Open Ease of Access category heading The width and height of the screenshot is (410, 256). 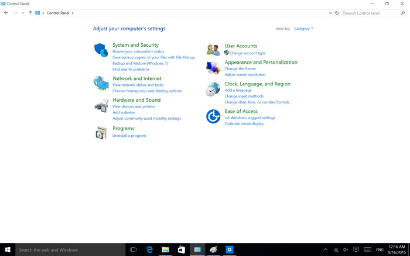coord(241,112)
